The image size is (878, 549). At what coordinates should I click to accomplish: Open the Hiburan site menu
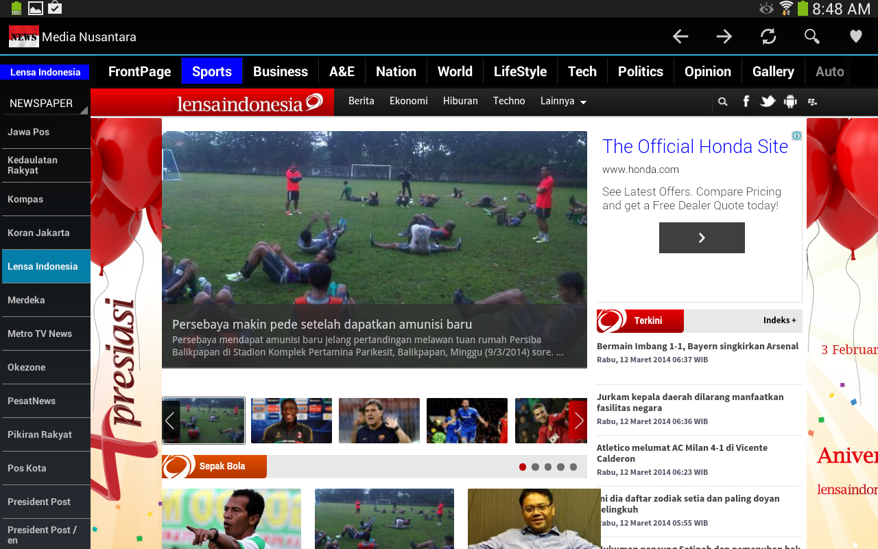click(460, 101)
